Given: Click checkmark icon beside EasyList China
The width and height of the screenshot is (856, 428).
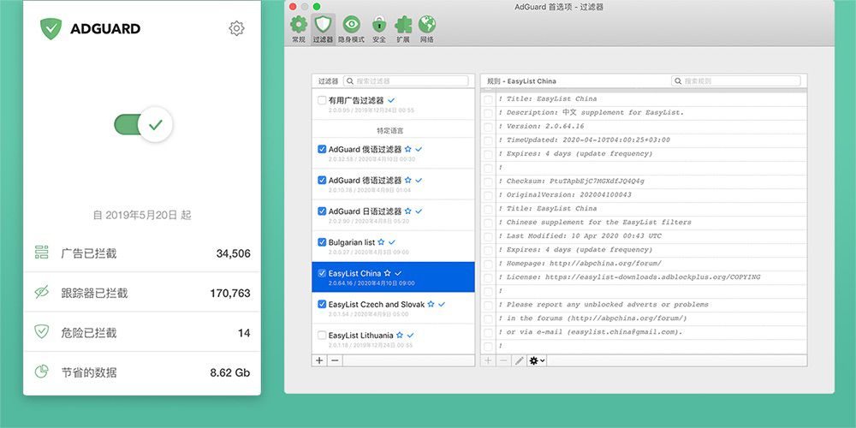Looking at the screenshot, I should [x=399, y=273].
